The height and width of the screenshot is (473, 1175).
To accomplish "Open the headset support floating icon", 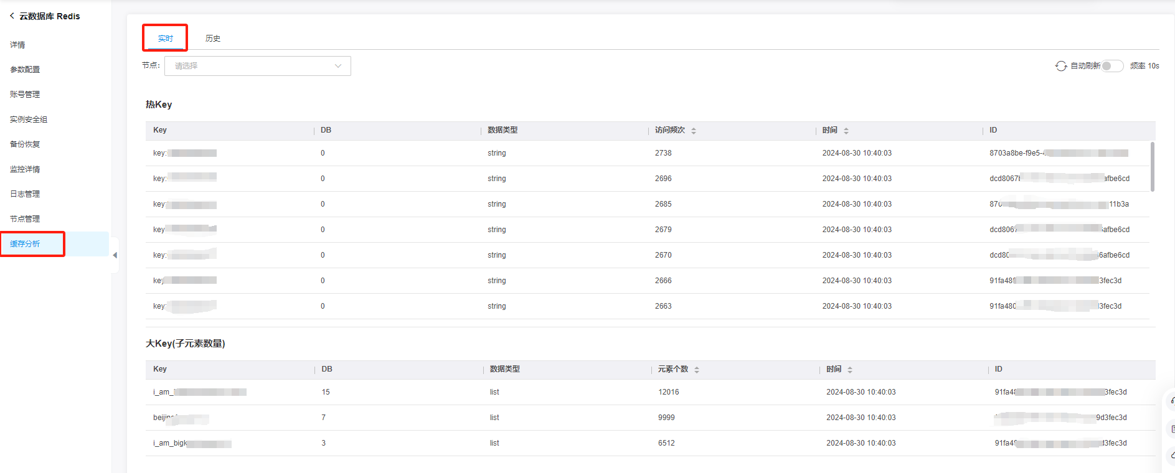I will (x=1172, y=401).
